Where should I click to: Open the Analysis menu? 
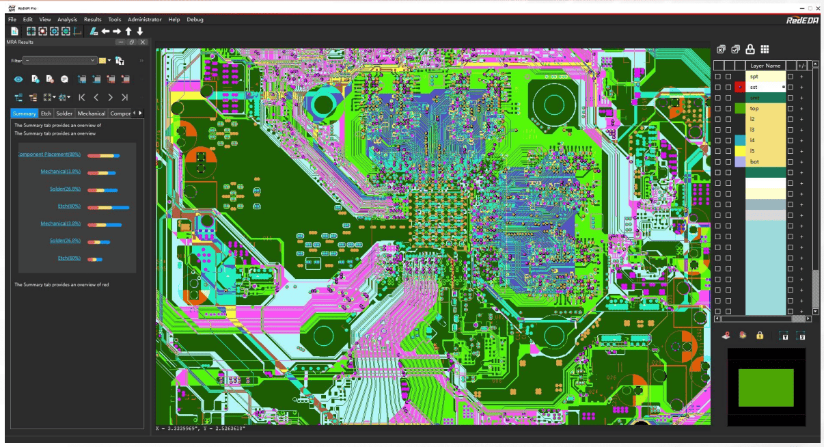tap(67, 20)
